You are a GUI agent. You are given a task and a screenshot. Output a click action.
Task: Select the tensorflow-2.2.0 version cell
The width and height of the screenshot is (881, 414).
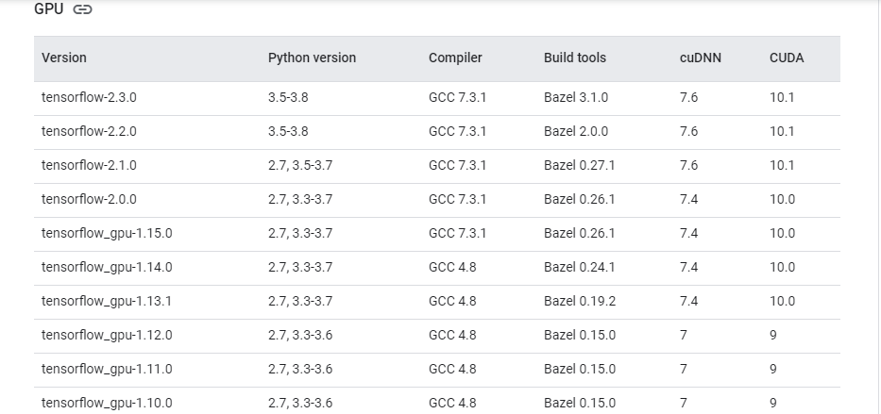tap(82, 131)
